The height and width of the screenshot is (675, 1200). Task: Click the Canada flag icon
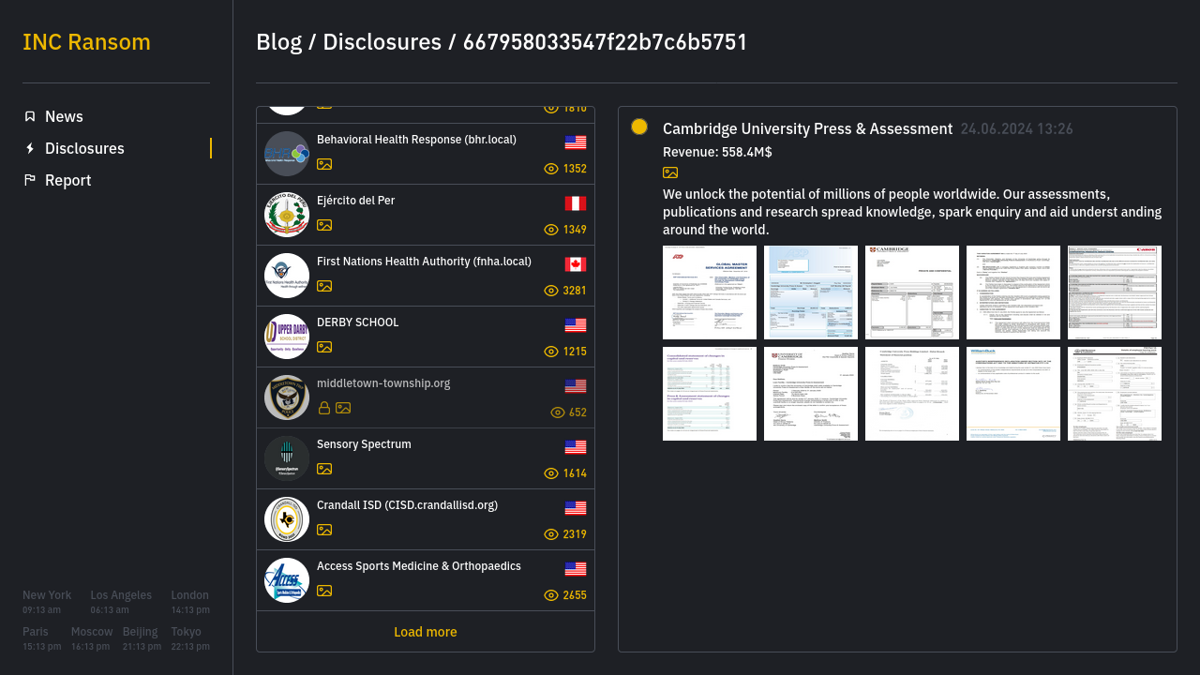576,264
